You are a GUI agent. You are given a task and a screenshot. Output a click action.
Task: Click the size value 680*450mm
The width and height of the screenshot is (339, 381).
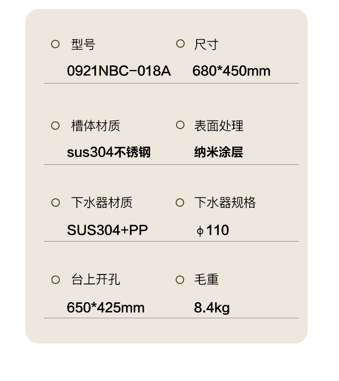[x=231, y=71]
